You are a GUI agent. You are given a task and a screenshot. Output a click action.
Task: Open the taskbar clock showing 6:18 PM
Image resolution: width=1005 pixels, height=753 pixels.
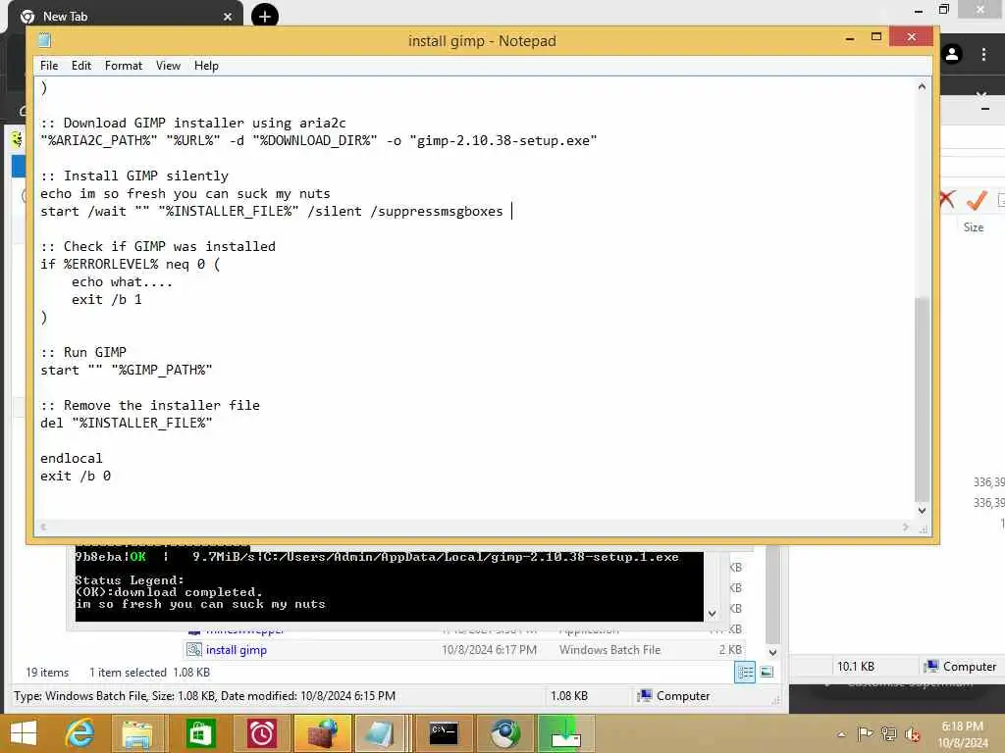tap(962, 734)
